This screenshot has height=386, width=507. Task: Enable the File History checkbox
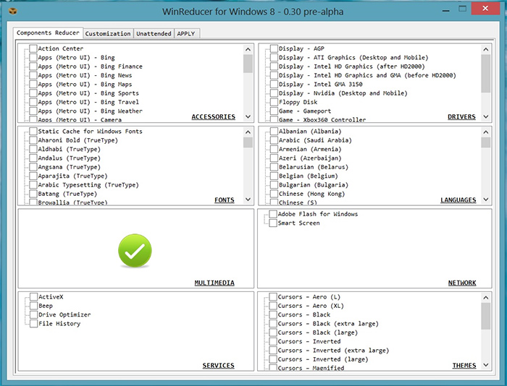coord(33,324)
